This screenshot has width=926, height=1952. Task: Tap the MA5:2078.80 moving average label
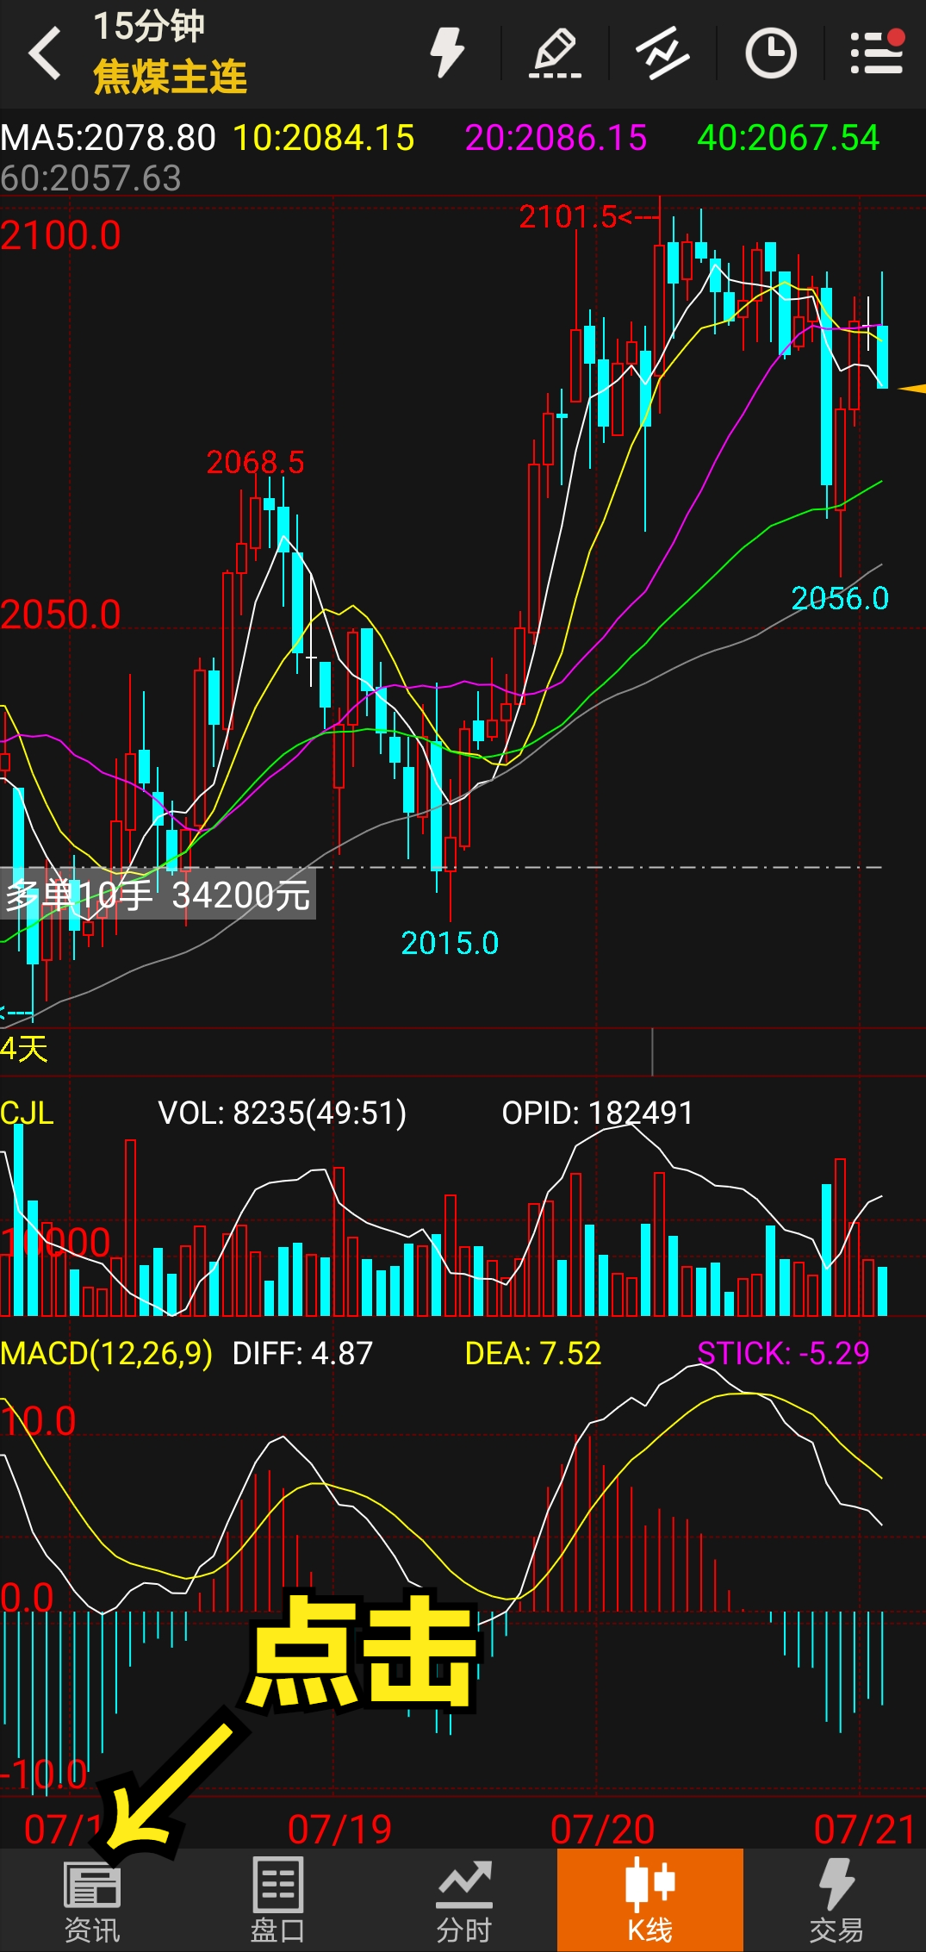tap(109, 138)
